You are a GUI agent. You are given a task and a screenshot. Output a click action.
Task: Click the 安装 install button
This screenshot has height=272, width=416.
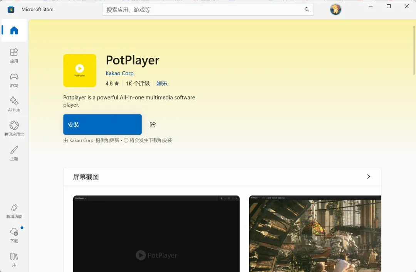(x=102, y=124)
